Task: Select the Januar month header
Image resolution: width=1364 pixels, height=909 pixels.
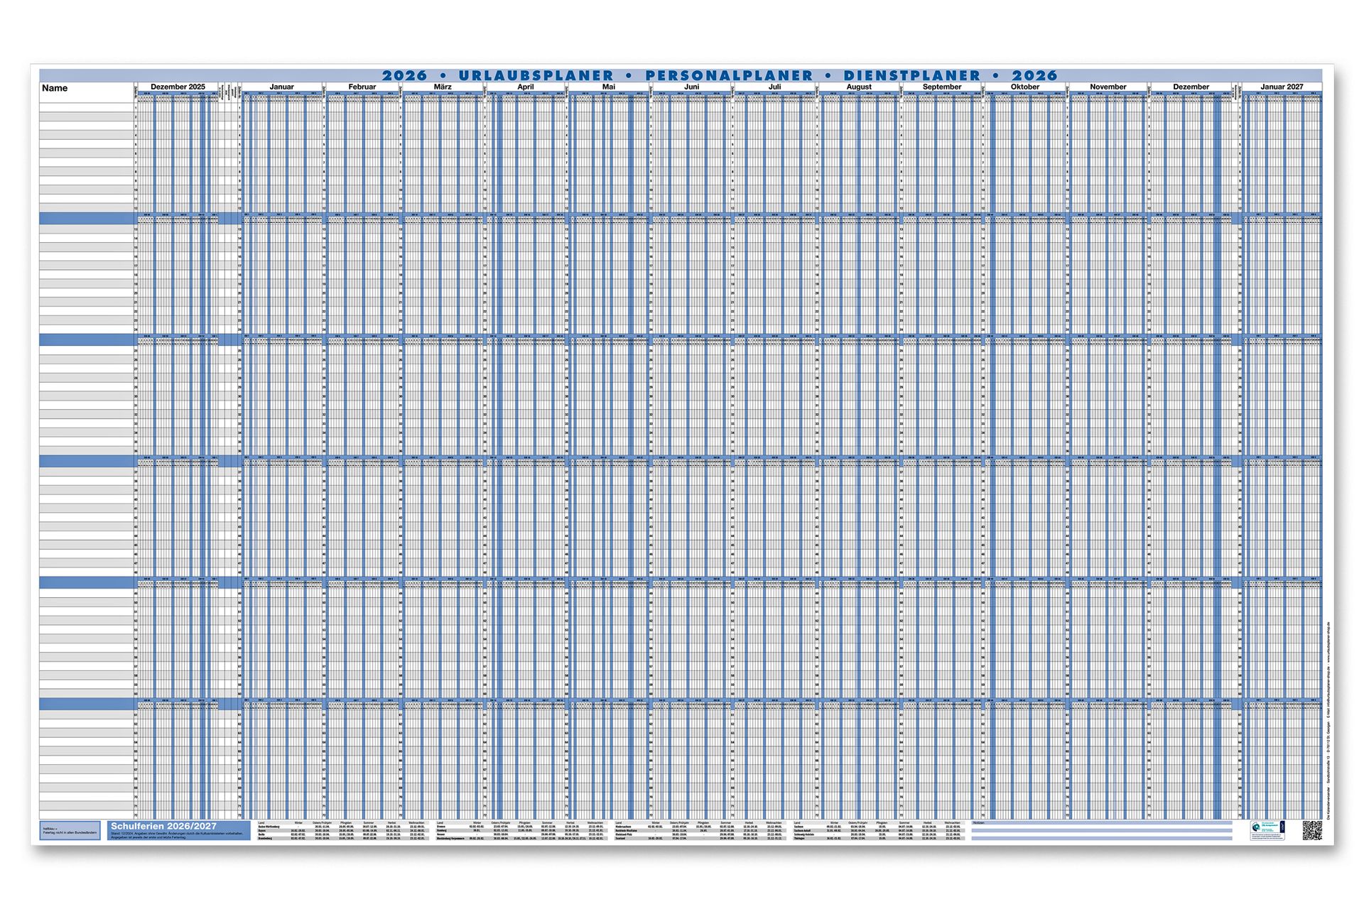Action: coord(281,87)
